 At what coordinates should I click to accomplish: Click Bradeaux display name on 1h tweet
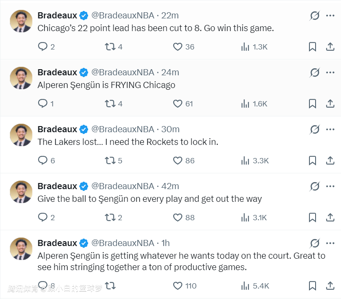(57, 243)
